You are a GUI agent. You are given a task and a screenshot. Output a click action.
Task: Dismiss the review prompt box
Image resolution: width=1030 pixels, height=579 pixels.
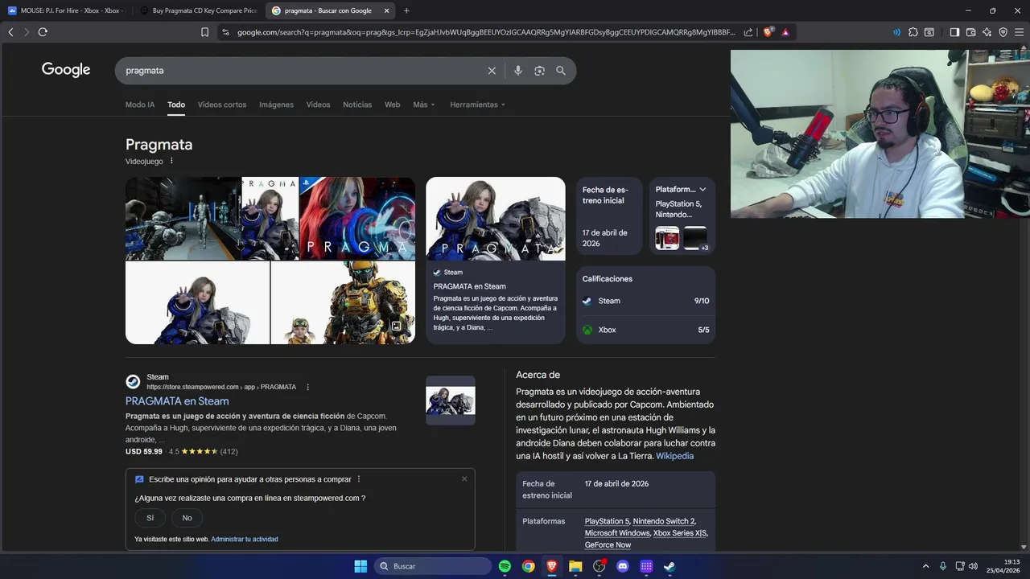[464, 478]
